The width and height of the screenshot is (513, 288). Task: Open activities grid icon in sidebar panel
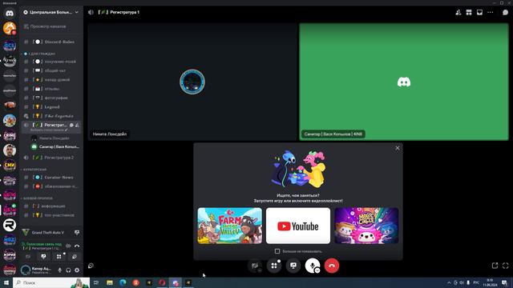(x=59, y=257)
